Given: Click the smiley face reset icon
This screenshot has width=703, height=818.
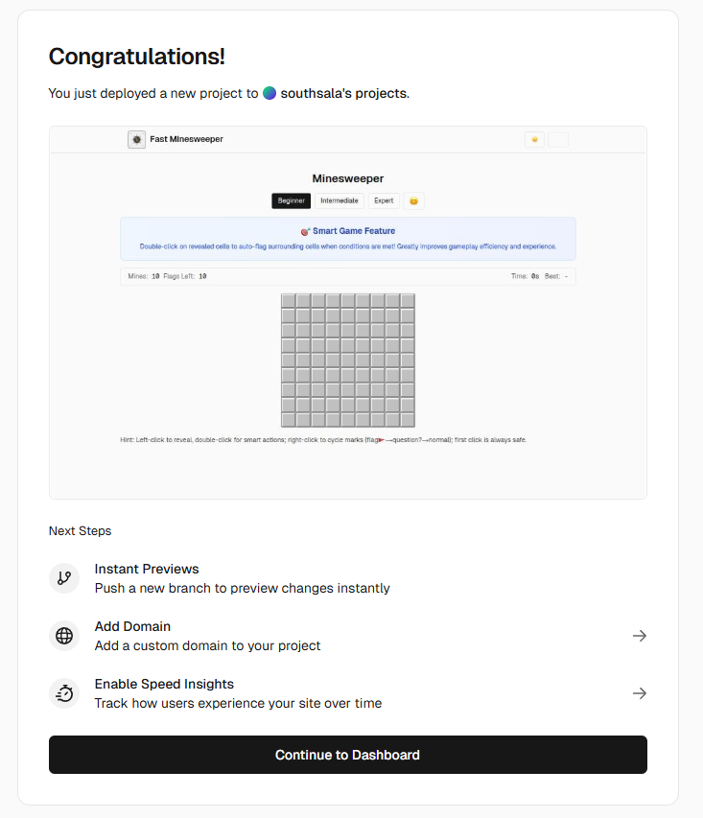Looking at the screenshot, I should [x=413, y=200].
